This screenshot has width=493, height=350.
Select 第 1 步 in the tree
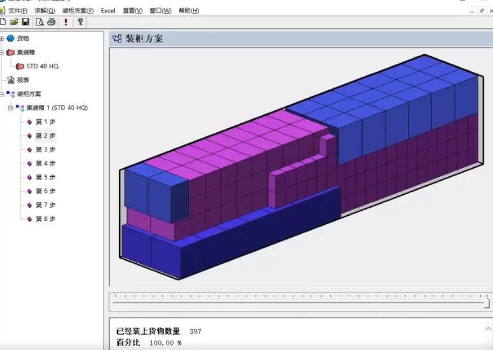45,122
